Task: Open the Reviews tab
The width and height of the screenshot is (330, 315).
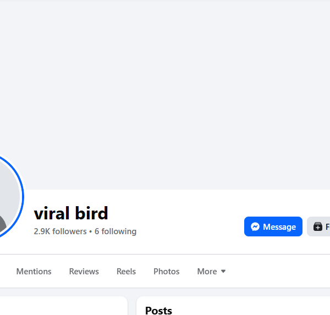Action: pyautogui.click(x=84, y=272)
